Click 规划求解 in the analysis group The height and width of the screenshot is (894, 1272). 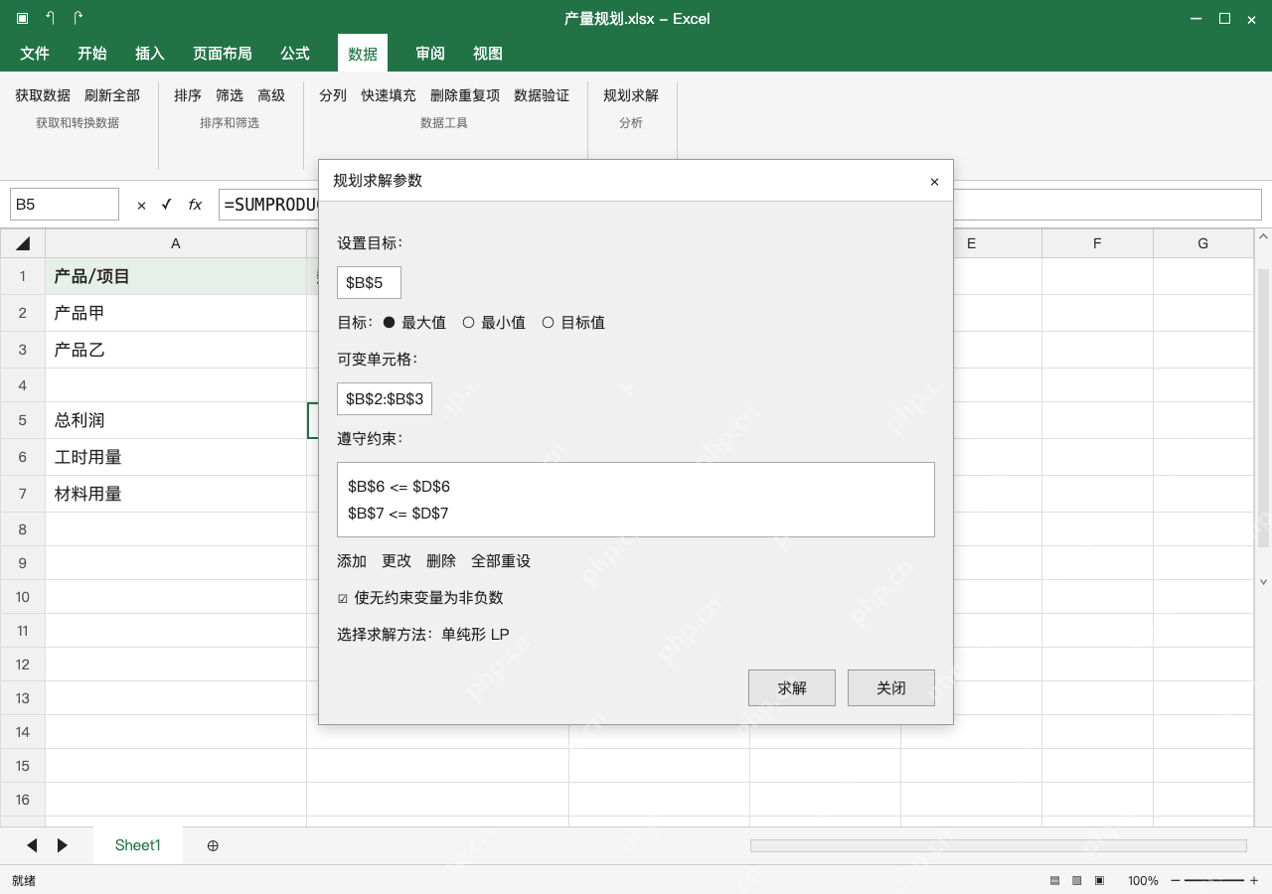click(x=631, y=95)
